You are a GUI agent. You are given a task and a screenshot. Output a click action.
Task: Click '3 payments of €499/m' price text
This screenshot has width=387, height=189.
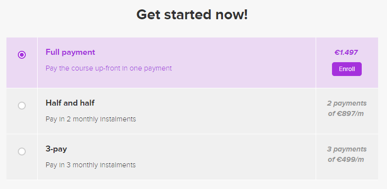pos(347,154)
